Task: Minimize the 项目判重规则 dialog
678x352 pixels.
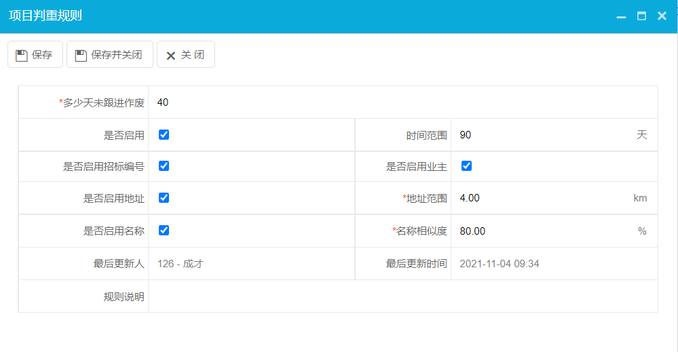Action: point(620,16)
